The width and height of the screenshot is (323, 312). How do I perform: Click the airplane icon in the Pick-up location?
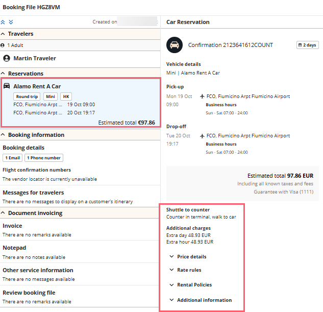coord(202,96)
